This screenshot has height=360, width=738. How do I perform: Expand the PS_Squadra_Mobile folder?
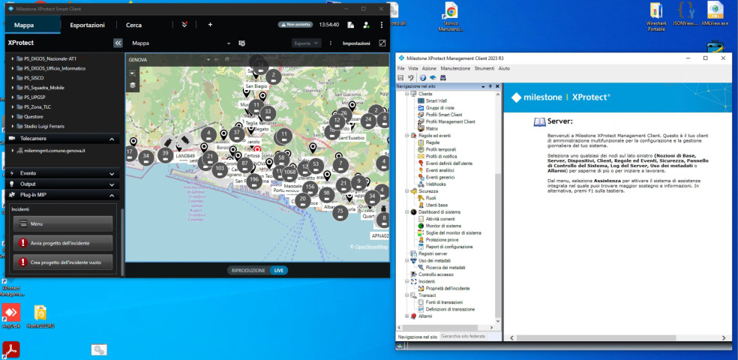[13, 87]
